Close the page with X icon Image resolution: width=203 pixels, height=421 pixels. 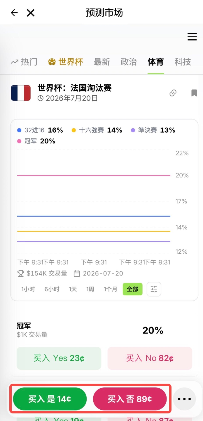coord(31,13)
